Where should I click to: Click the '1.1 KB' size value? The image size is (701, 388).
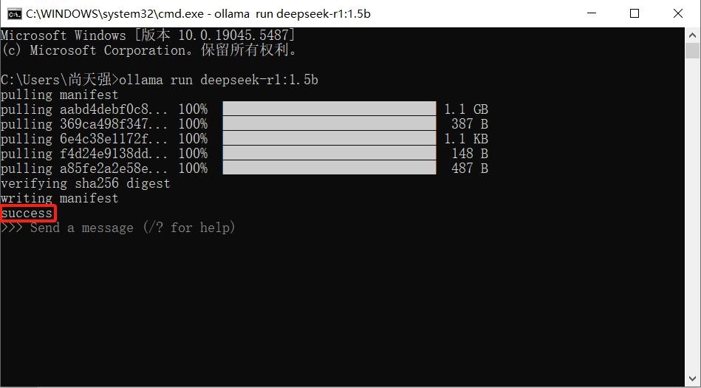pyautogui.click(x=466, y=139)
